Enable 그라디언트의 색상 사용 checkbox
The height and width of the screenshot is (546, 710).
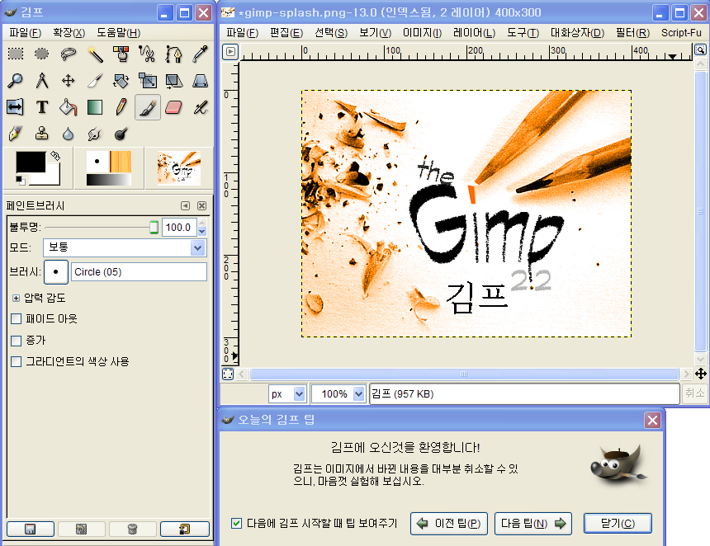(x=17, y=361)
